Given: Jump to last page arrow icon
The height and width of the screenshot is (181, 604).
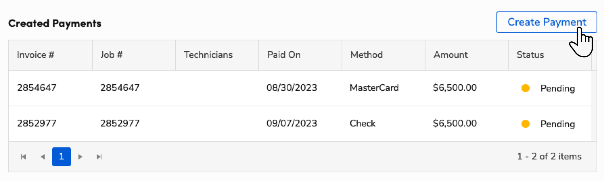Looking at the screenshot, I should point(99,157).
